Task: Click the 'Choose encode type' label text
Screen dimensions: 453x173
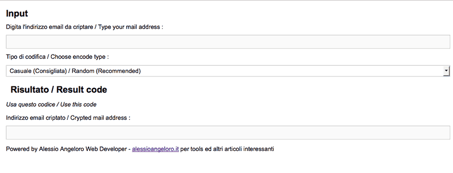Action: pos(78,57)
